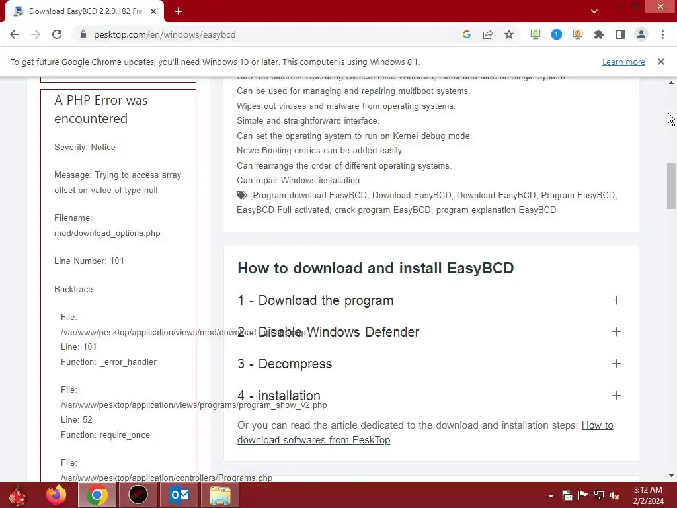
Task: Click the muted volume tray icon
Action: 615,495
